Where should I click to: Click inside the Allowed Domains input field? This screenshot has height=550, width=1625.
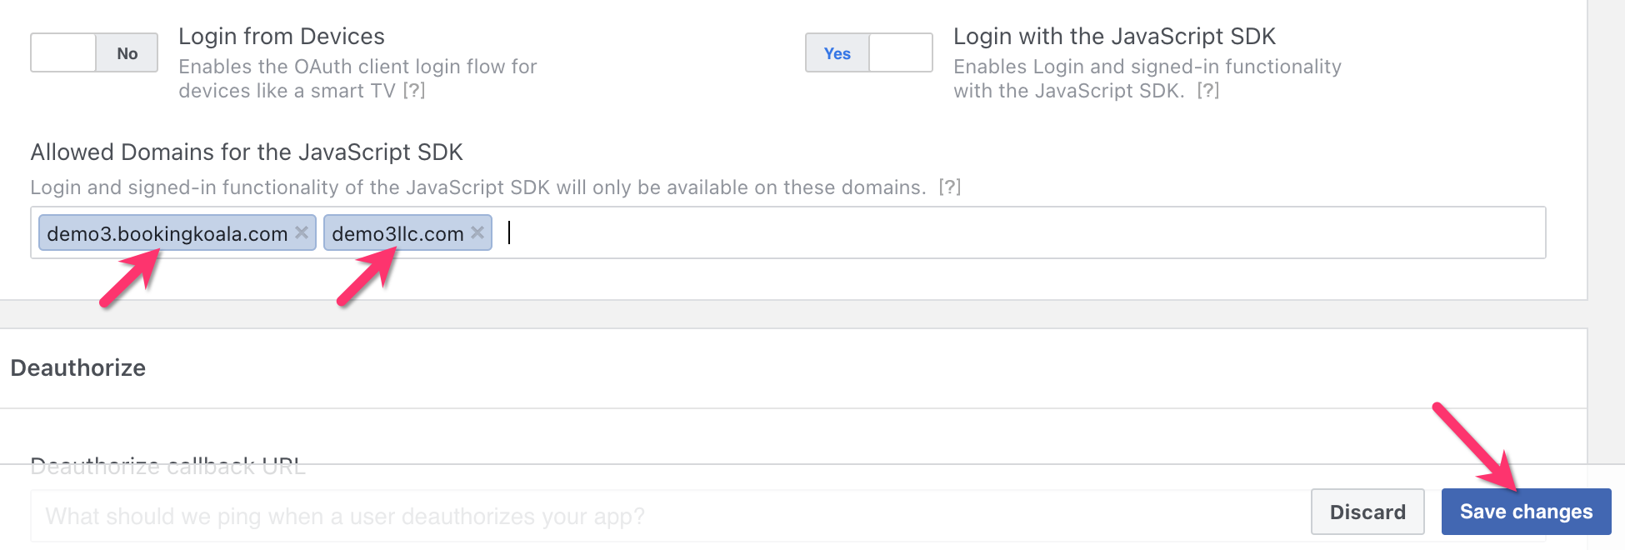1000,233
